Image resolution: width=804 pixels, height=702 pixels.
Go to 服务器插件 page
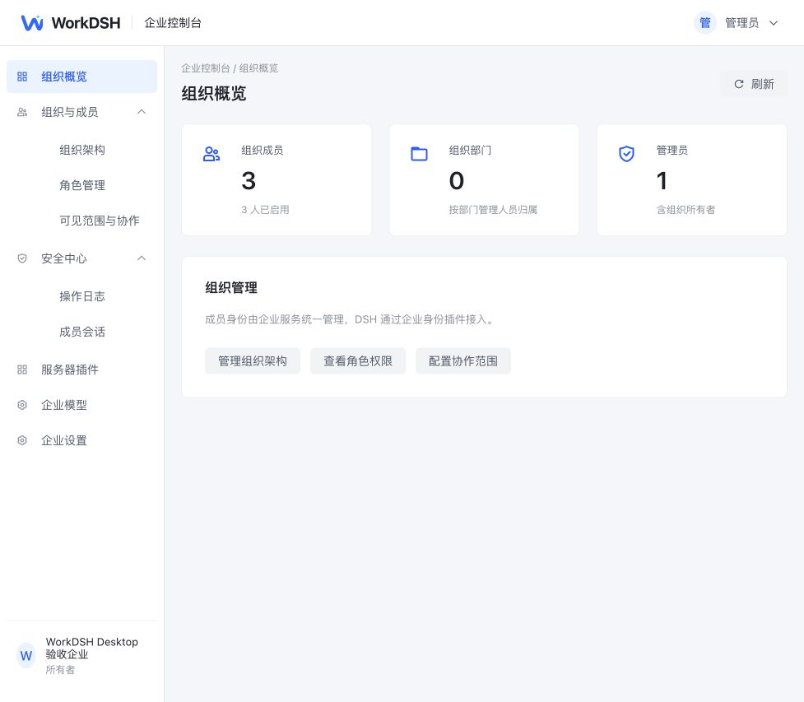click(x=70, y=370)
